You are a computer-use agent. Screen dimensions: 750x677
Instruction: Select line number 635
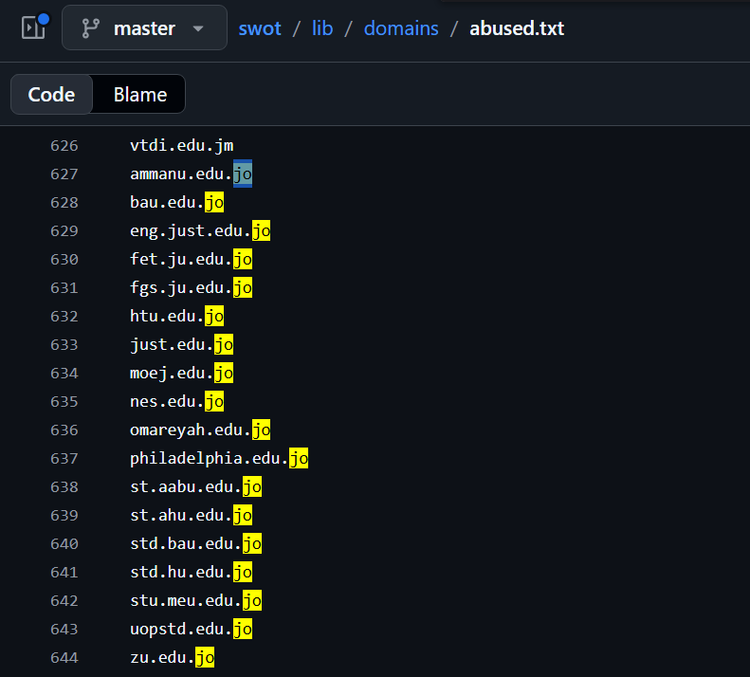click(x=64, y=401)
